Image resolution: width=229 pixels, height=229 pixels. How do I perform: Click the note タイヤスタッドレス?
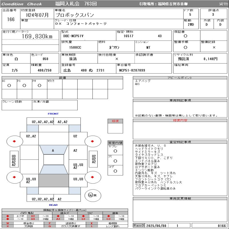149,155
